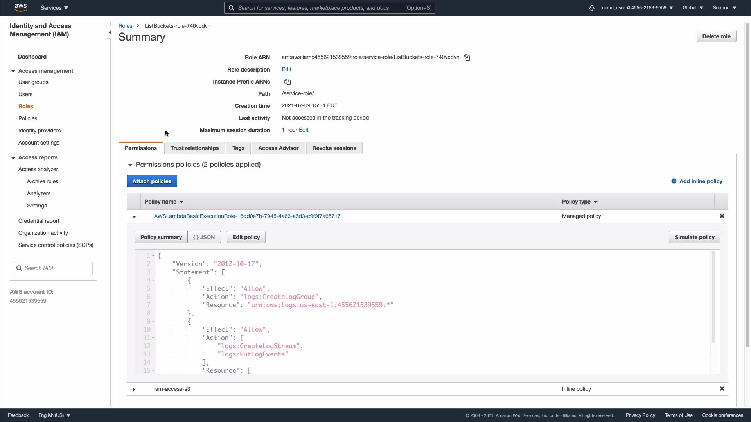
Task: Collapse the IAM sidebar with arrow handle
Action: (109, 32)
